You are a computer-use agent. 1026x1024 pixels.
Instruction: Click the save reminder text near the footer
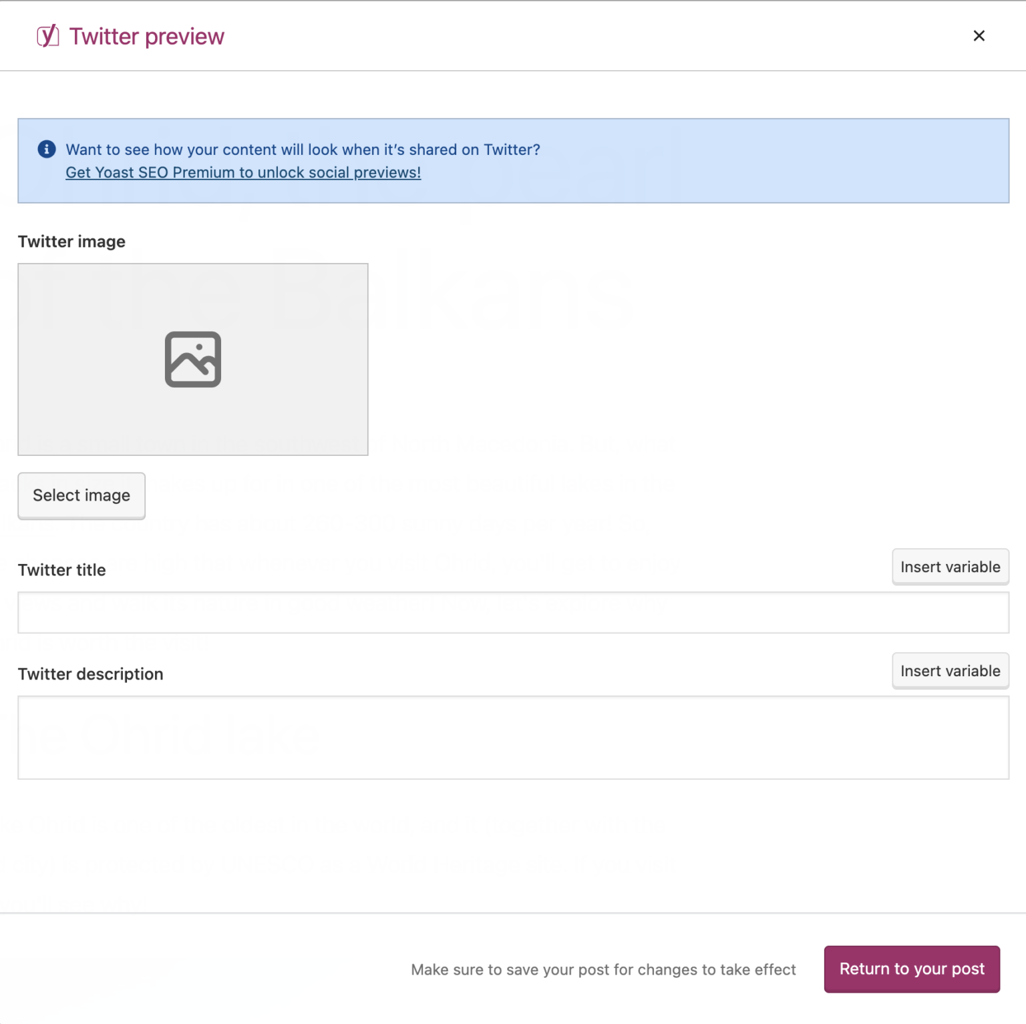(603, 969)
